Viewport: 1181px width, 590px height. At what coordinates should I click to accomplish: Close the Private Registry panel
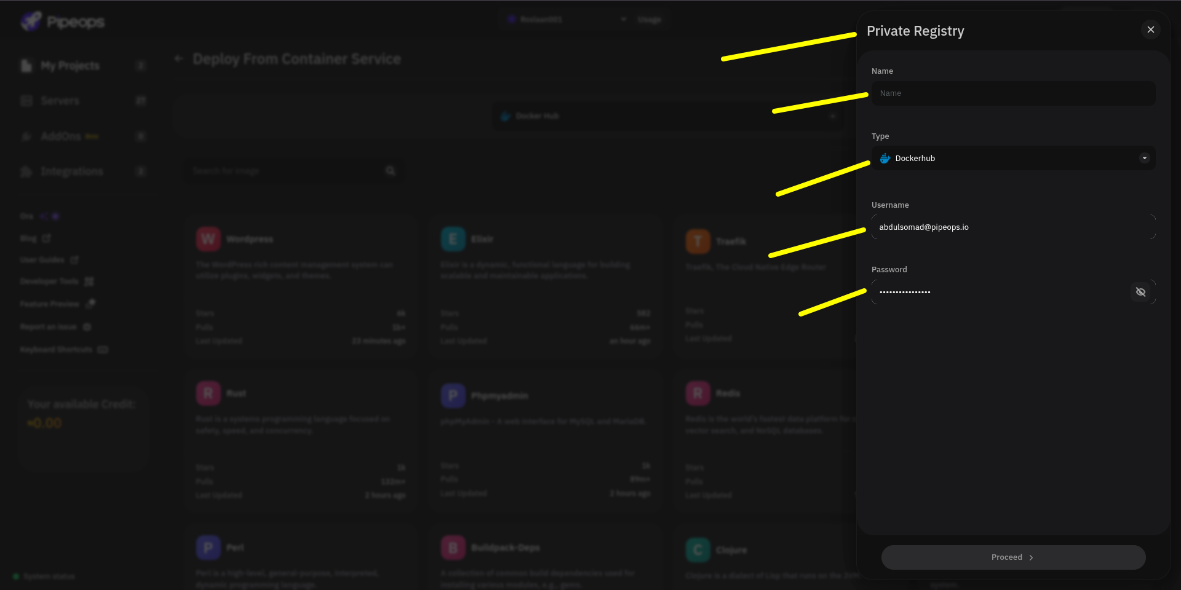click(x=1150, y=29)
